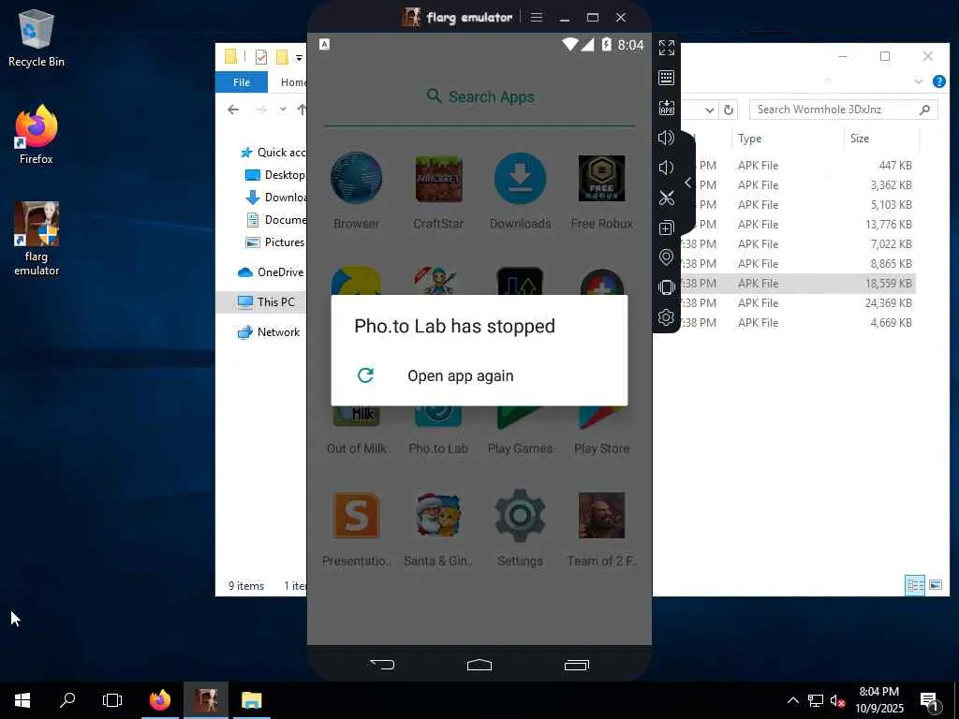Open the File tab in File Explorer
Screen dimensions: 959x719
[242, 82]
